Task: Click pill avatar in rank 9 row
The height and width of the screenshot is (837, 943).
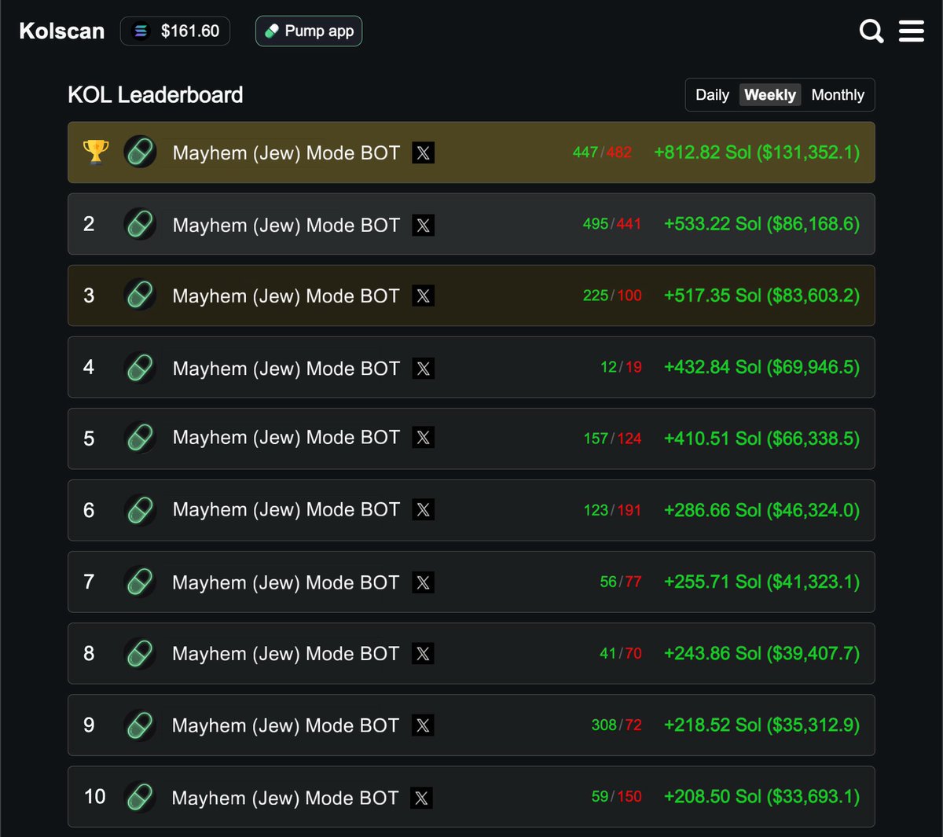Action: (x=140, y=725)
